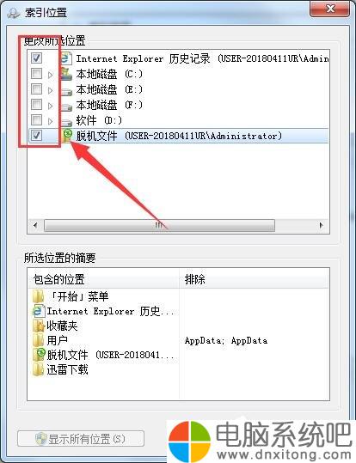Click the Local Disk (F:) drive icon
Screen dimensions: 356x463
click(66, 106)
